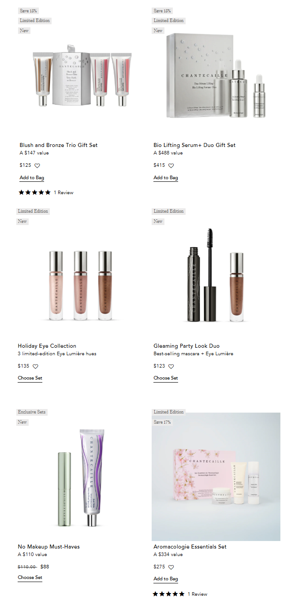This screenshot has height=605, width=287.
Task: Favorite the Blush and Bronze Trio heart icon
Action: coord(37,165)
